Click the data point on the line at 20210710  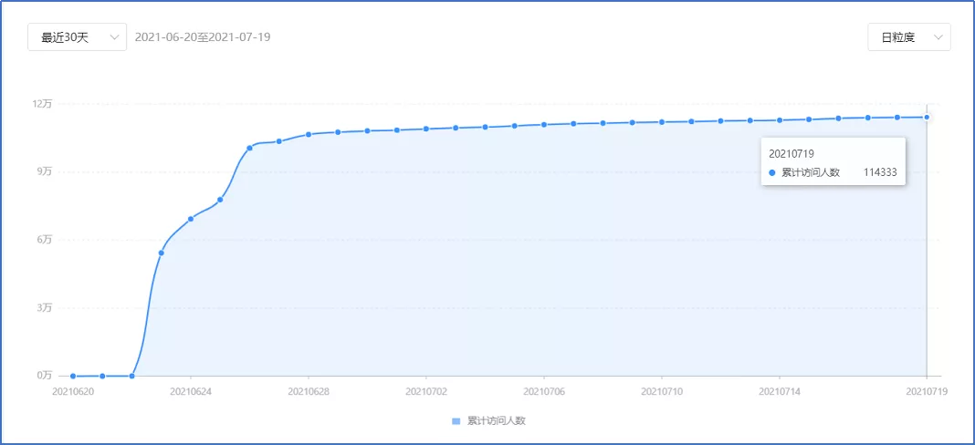pos(662,121)
